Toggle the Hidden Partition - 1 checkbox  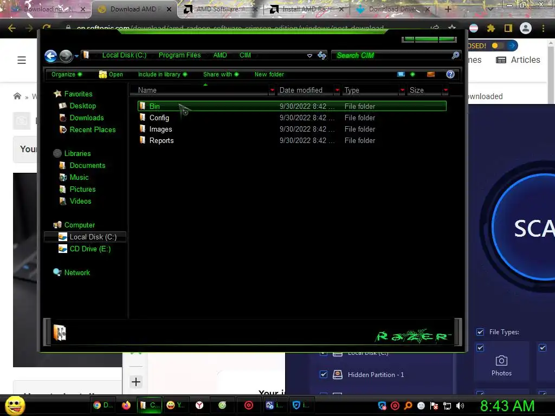[324, 375]
